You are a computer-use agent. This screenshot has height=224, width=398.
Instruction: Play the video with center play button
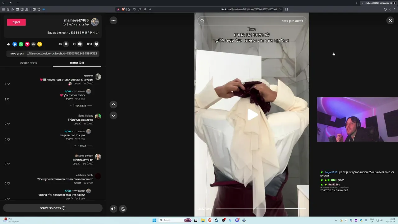(x=252, y=115)
